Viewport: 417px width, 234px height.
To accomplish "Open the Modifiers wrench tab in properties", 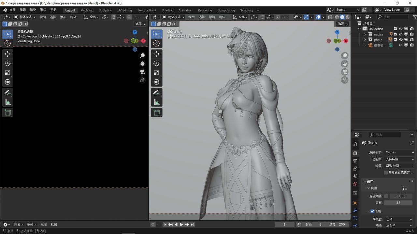I will coord(355,210).
